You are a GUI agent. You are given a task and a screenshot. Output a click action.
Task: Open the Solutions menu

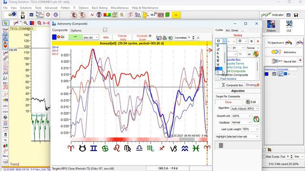[26, 8]
